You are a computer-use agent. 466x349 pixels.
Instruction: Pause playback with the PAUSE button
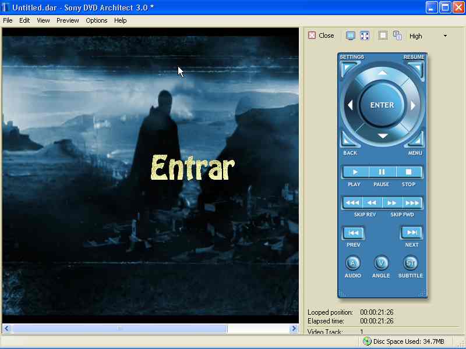coord(382,172)
